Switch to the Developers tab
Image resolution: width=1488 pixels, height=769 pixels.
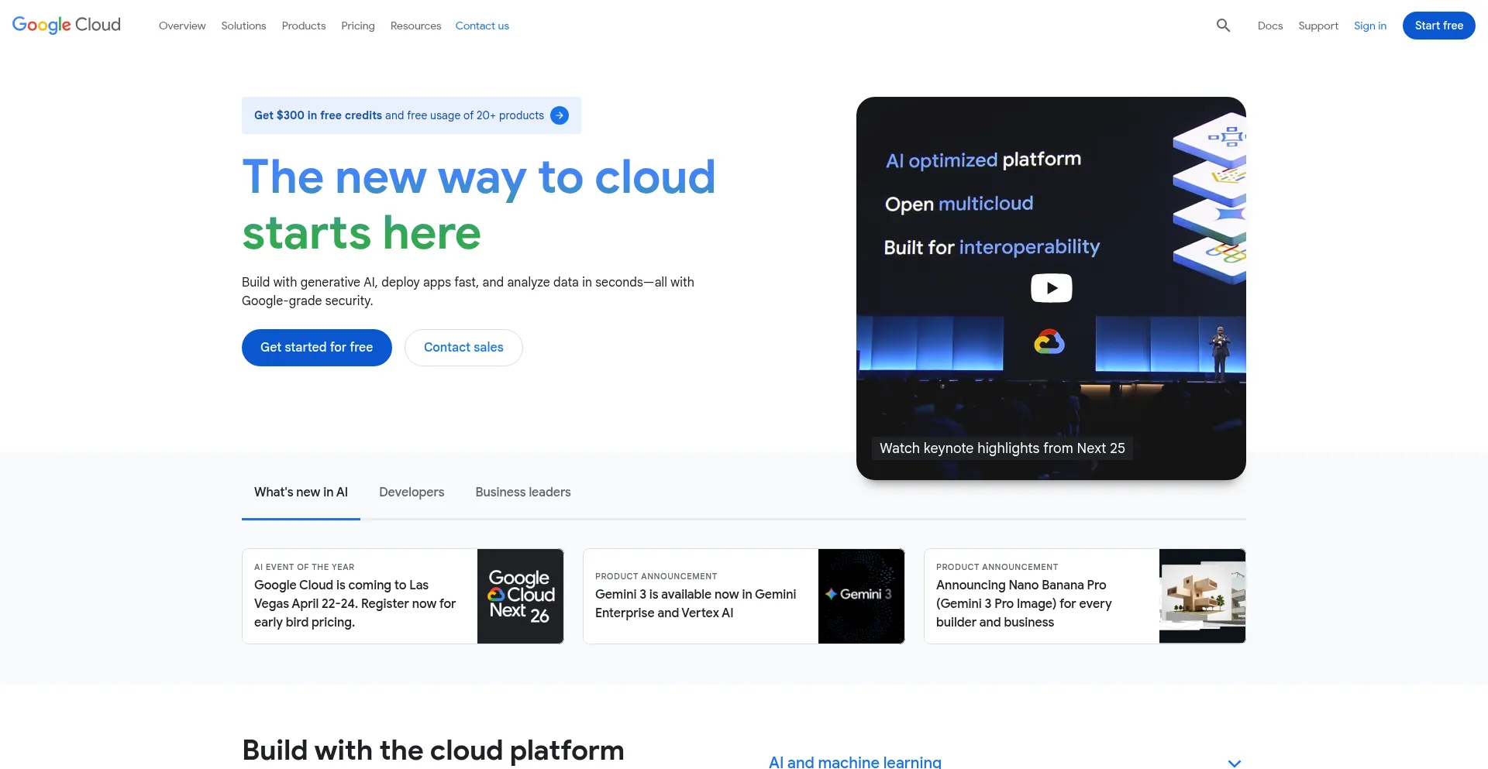tap(412, 492)
